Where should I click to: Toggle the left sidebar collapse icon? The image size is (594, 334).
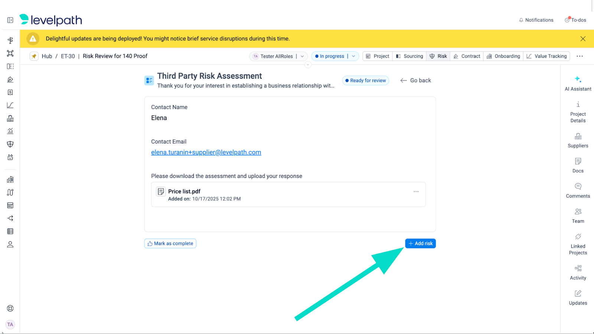(x=10, y=20)
